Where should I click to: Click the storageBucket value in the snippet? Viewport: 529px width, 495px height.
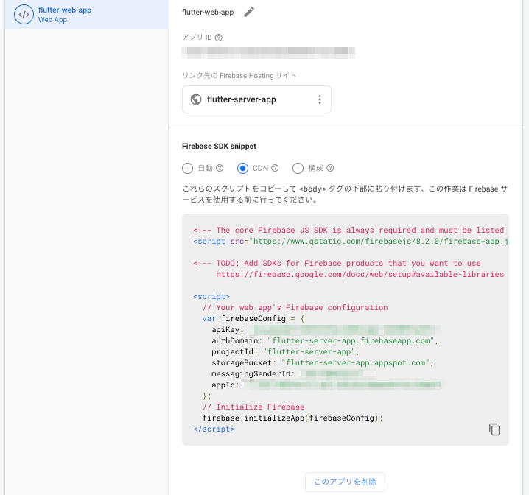pos(355,363)
